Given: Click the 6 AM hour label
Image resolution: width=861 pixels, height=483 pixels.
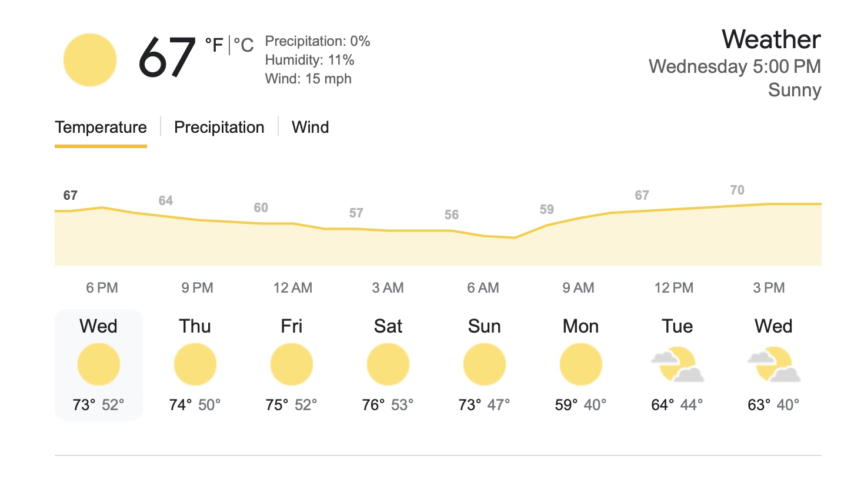Looking at the screenshot, I should click(483, 288).
